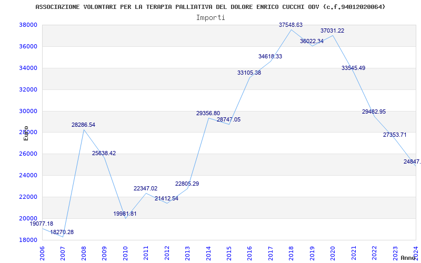Click the data value 36022.34
421x263 pixels.
point(312,42)
